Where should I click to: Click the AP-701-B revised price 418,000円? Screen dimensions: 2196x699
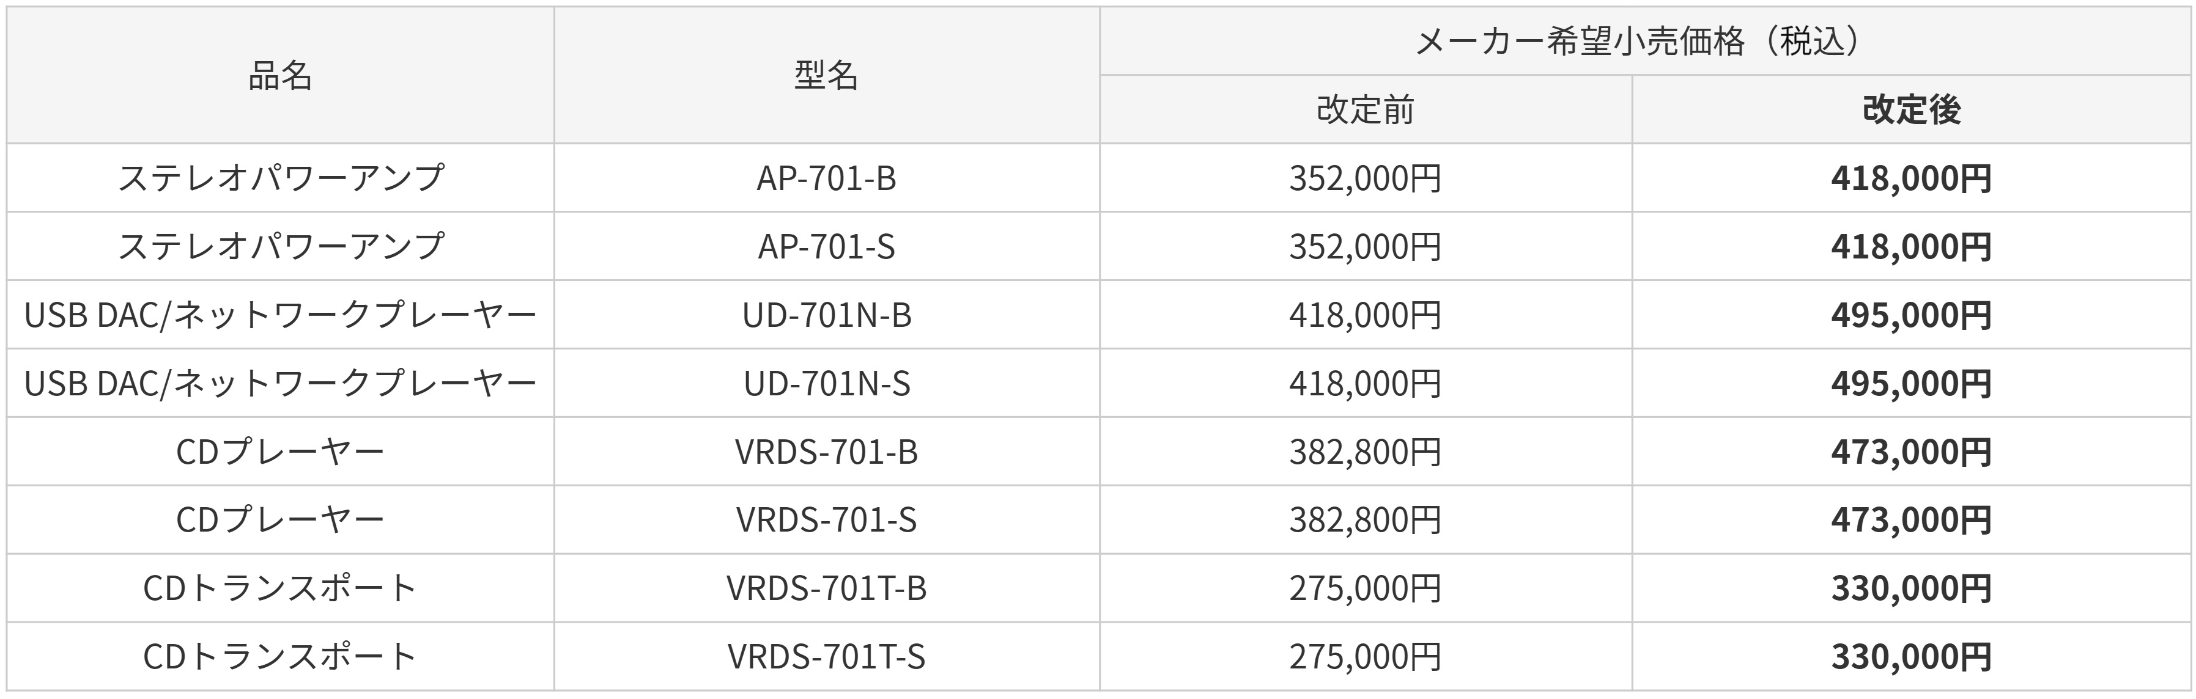pos(1911,178)
